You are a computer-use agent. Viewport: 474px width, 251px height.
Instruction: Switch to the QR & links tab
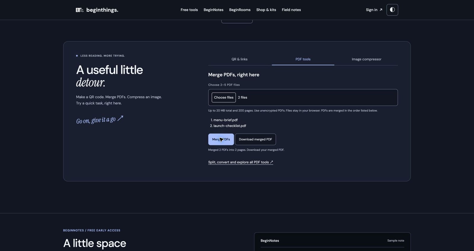tap(240, 59)
